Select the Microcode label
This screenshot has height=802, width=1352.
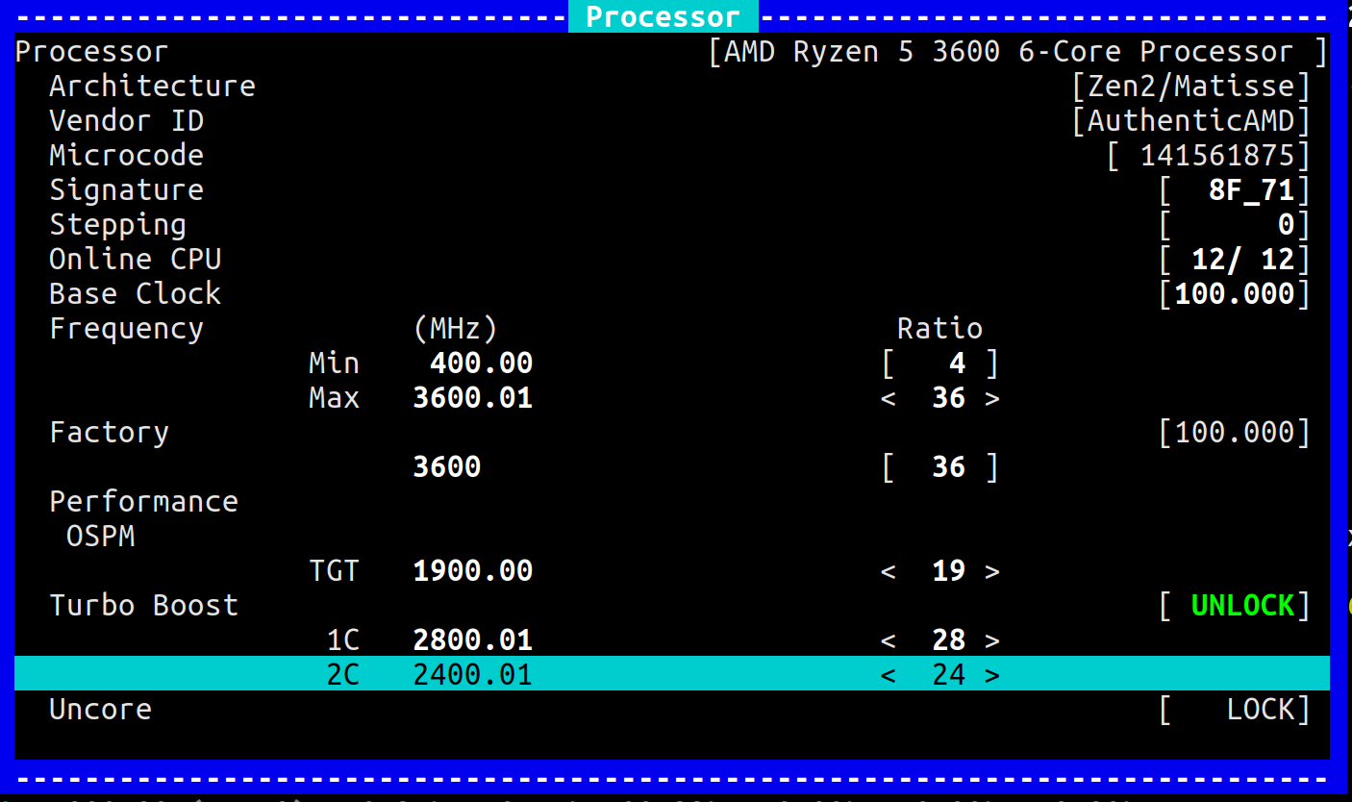pos(126,156)
